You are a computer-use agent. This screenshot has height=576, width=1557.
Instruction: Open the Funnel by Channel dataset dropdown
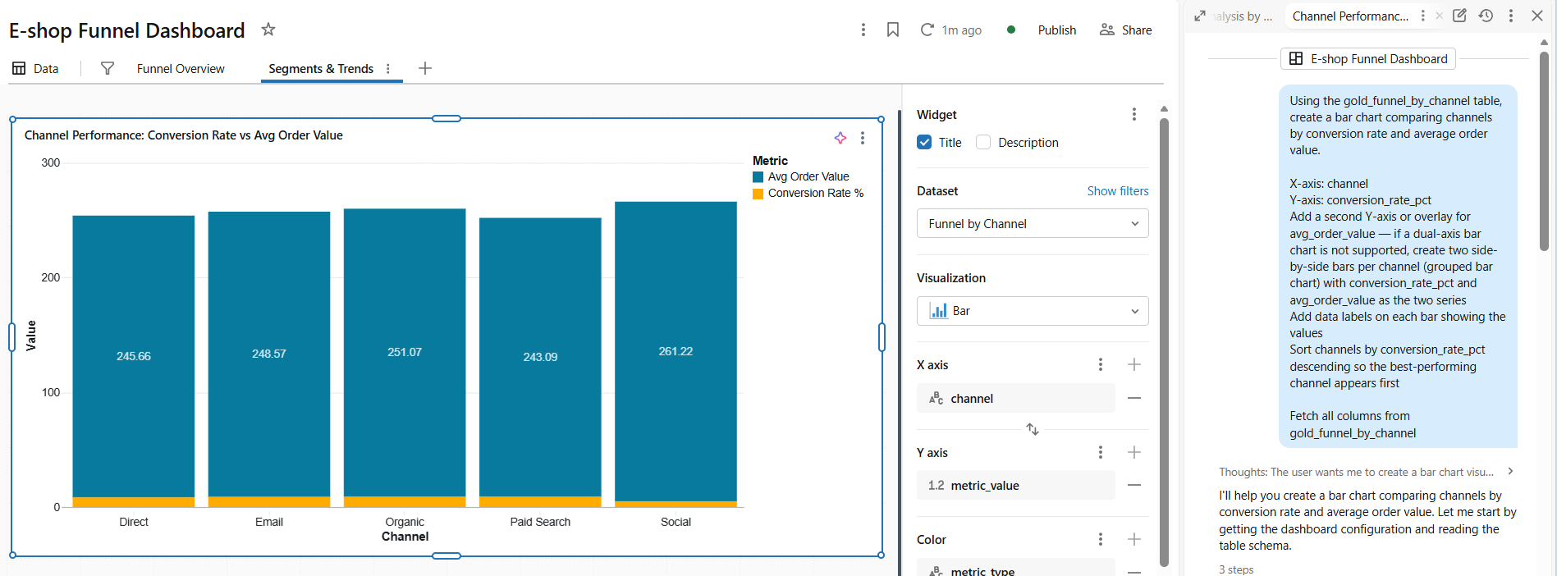click(x=1033, y=223)
